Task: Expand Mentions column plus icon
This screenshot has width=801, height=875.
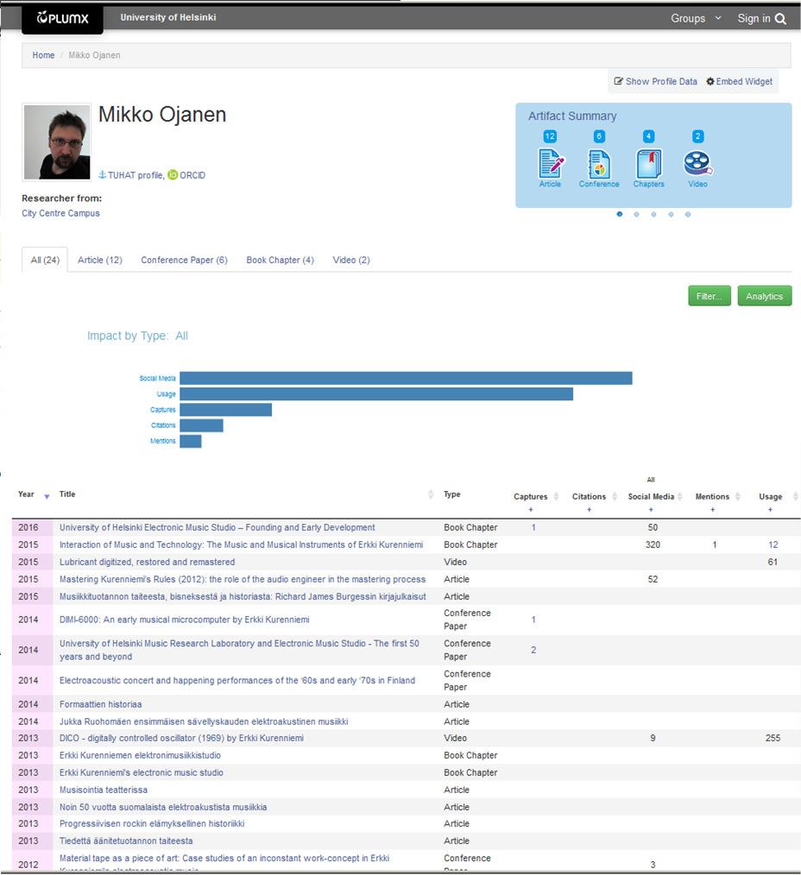Action: tap(713, 509)
